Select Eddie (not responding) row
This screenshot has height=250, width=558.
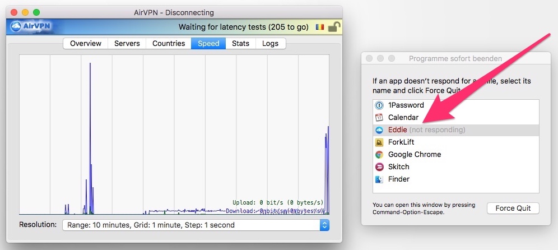pyautogui.click(x=456, y=130)
